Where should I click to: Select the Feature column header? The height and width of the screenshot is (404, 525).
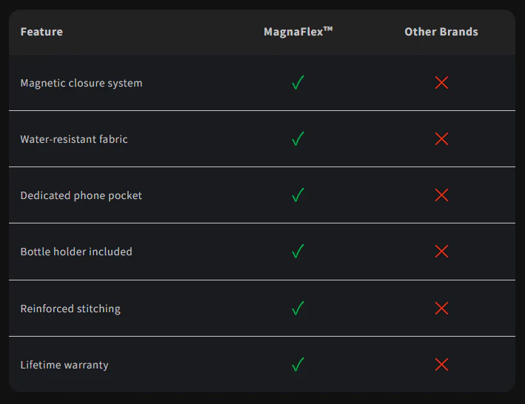41,32
